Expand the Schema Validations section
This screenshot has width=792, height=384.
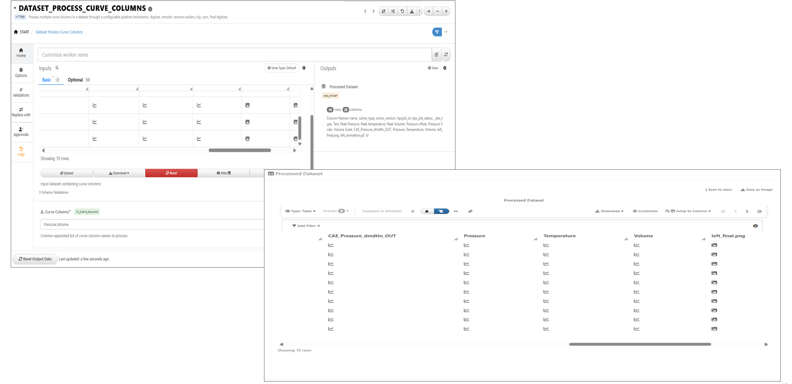(x=54, y=192)
